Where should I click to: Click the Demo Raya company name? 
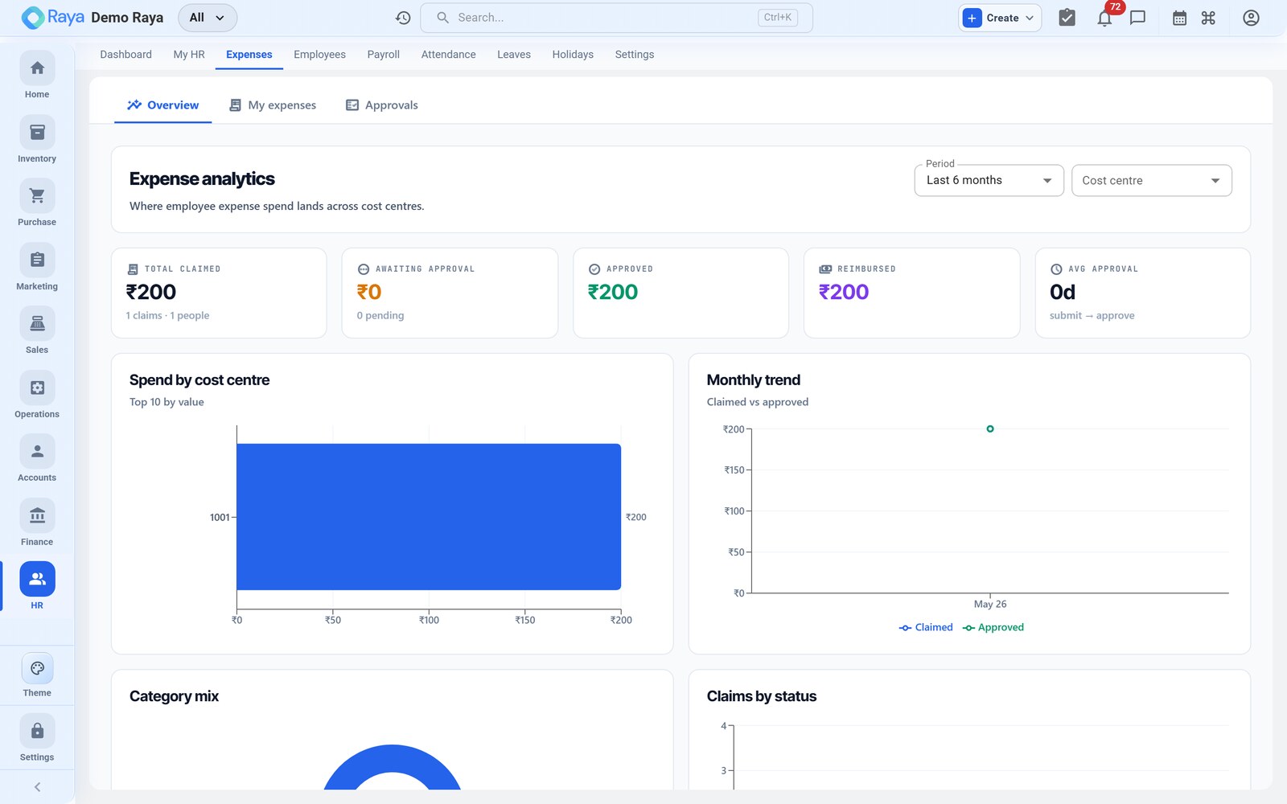(127, 18)
